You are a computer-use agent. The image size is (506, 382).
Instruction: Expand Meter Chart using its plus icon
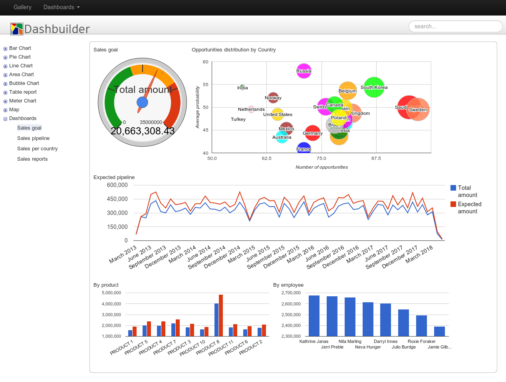pyautogui.click(x=5, y=101)
